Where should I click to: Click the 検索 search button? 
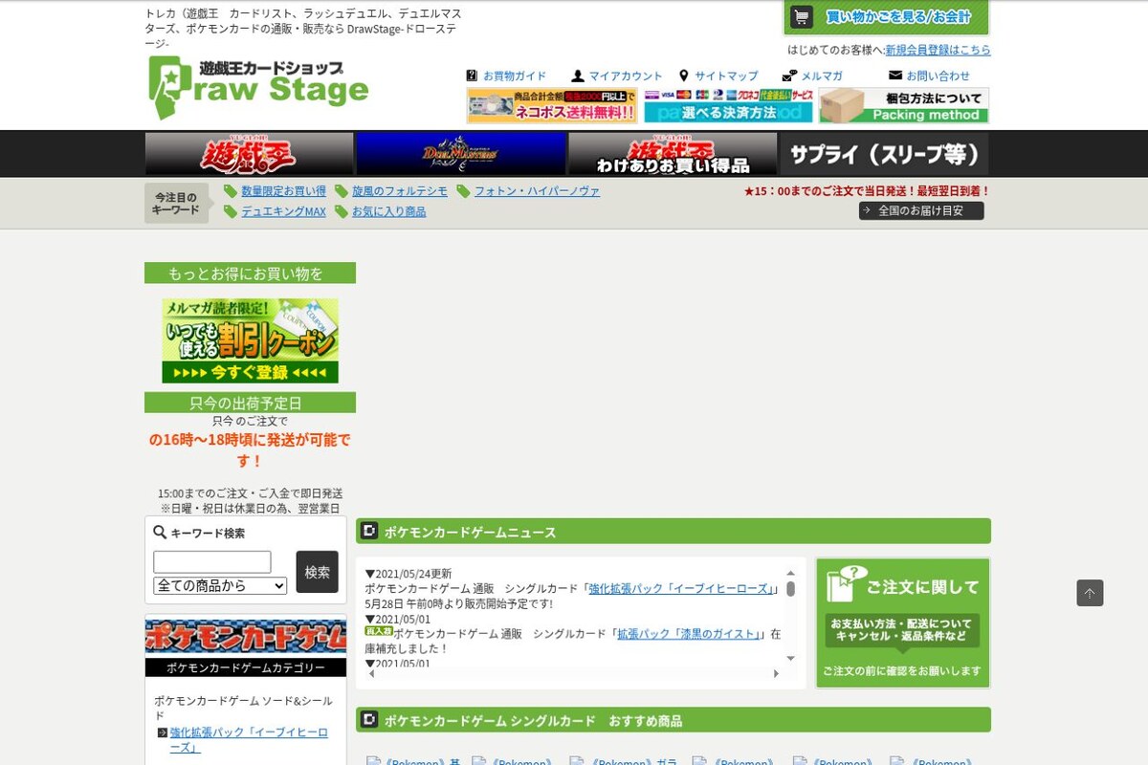coord(317,572)
